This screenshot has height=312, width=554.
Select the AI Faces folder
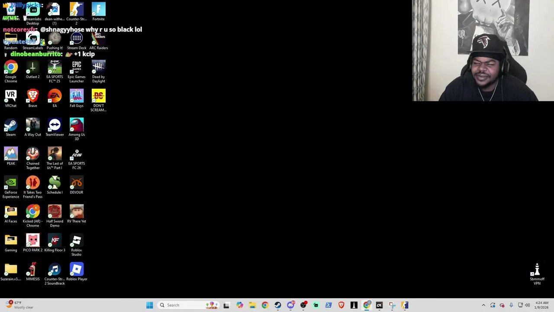(11, 214)
